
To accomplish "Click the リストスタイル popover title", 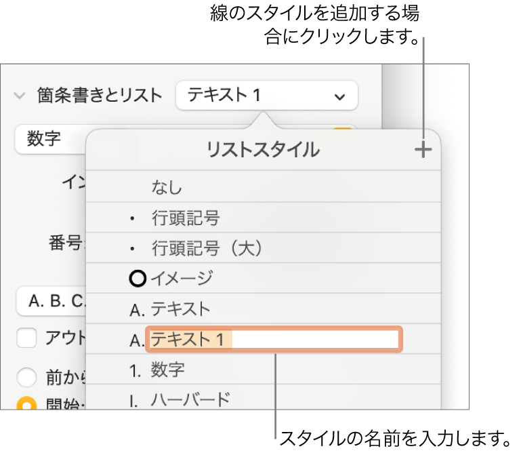I will point(263,150).
